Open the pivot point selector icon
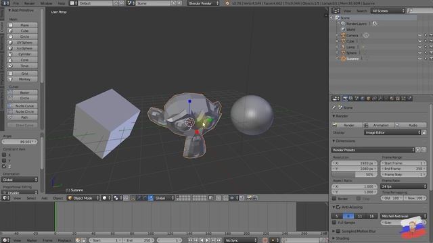The width and height of the screenshot is (433, 243). (118, 198)
